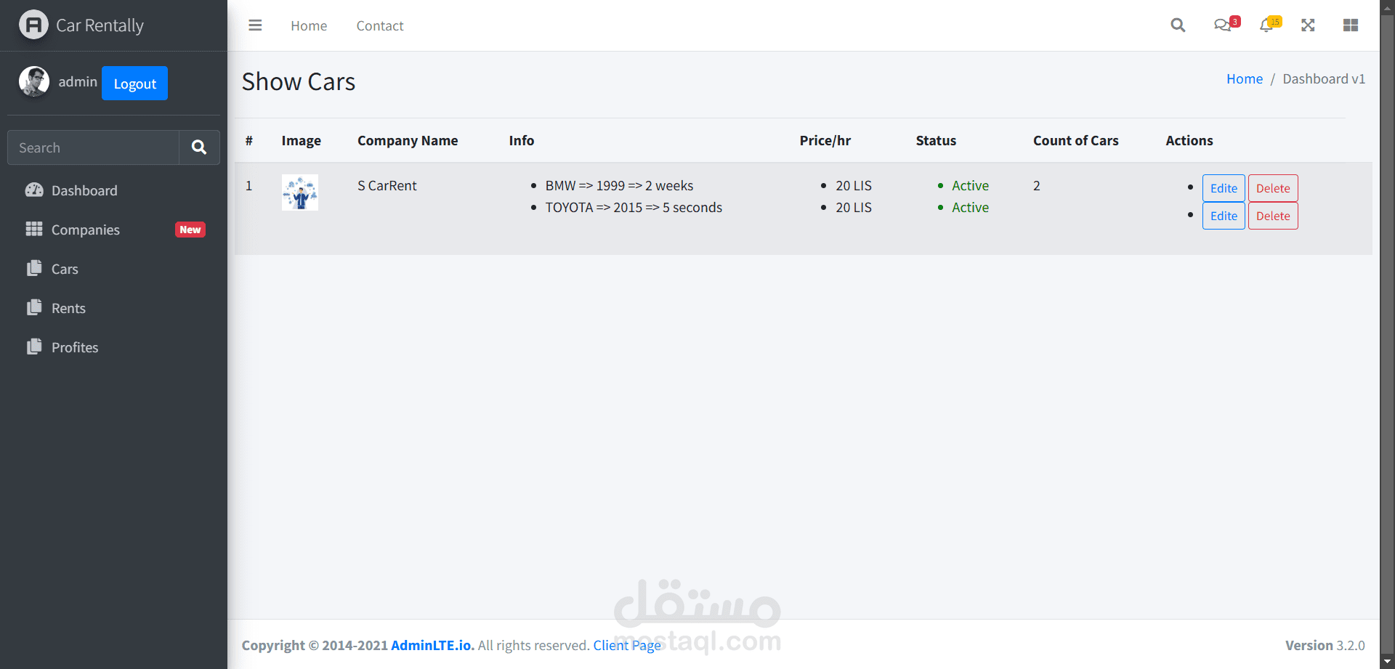
Task: Click the second 20 LIS price
Action: click(x=854, y=207)
